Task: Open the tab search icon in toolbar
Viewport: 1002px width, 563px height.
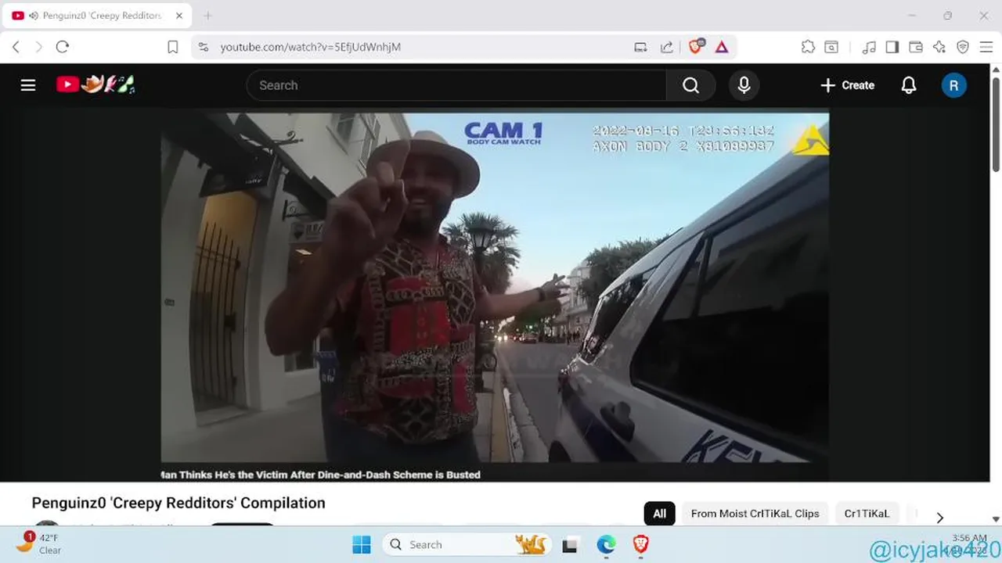Action: (831, 47)
